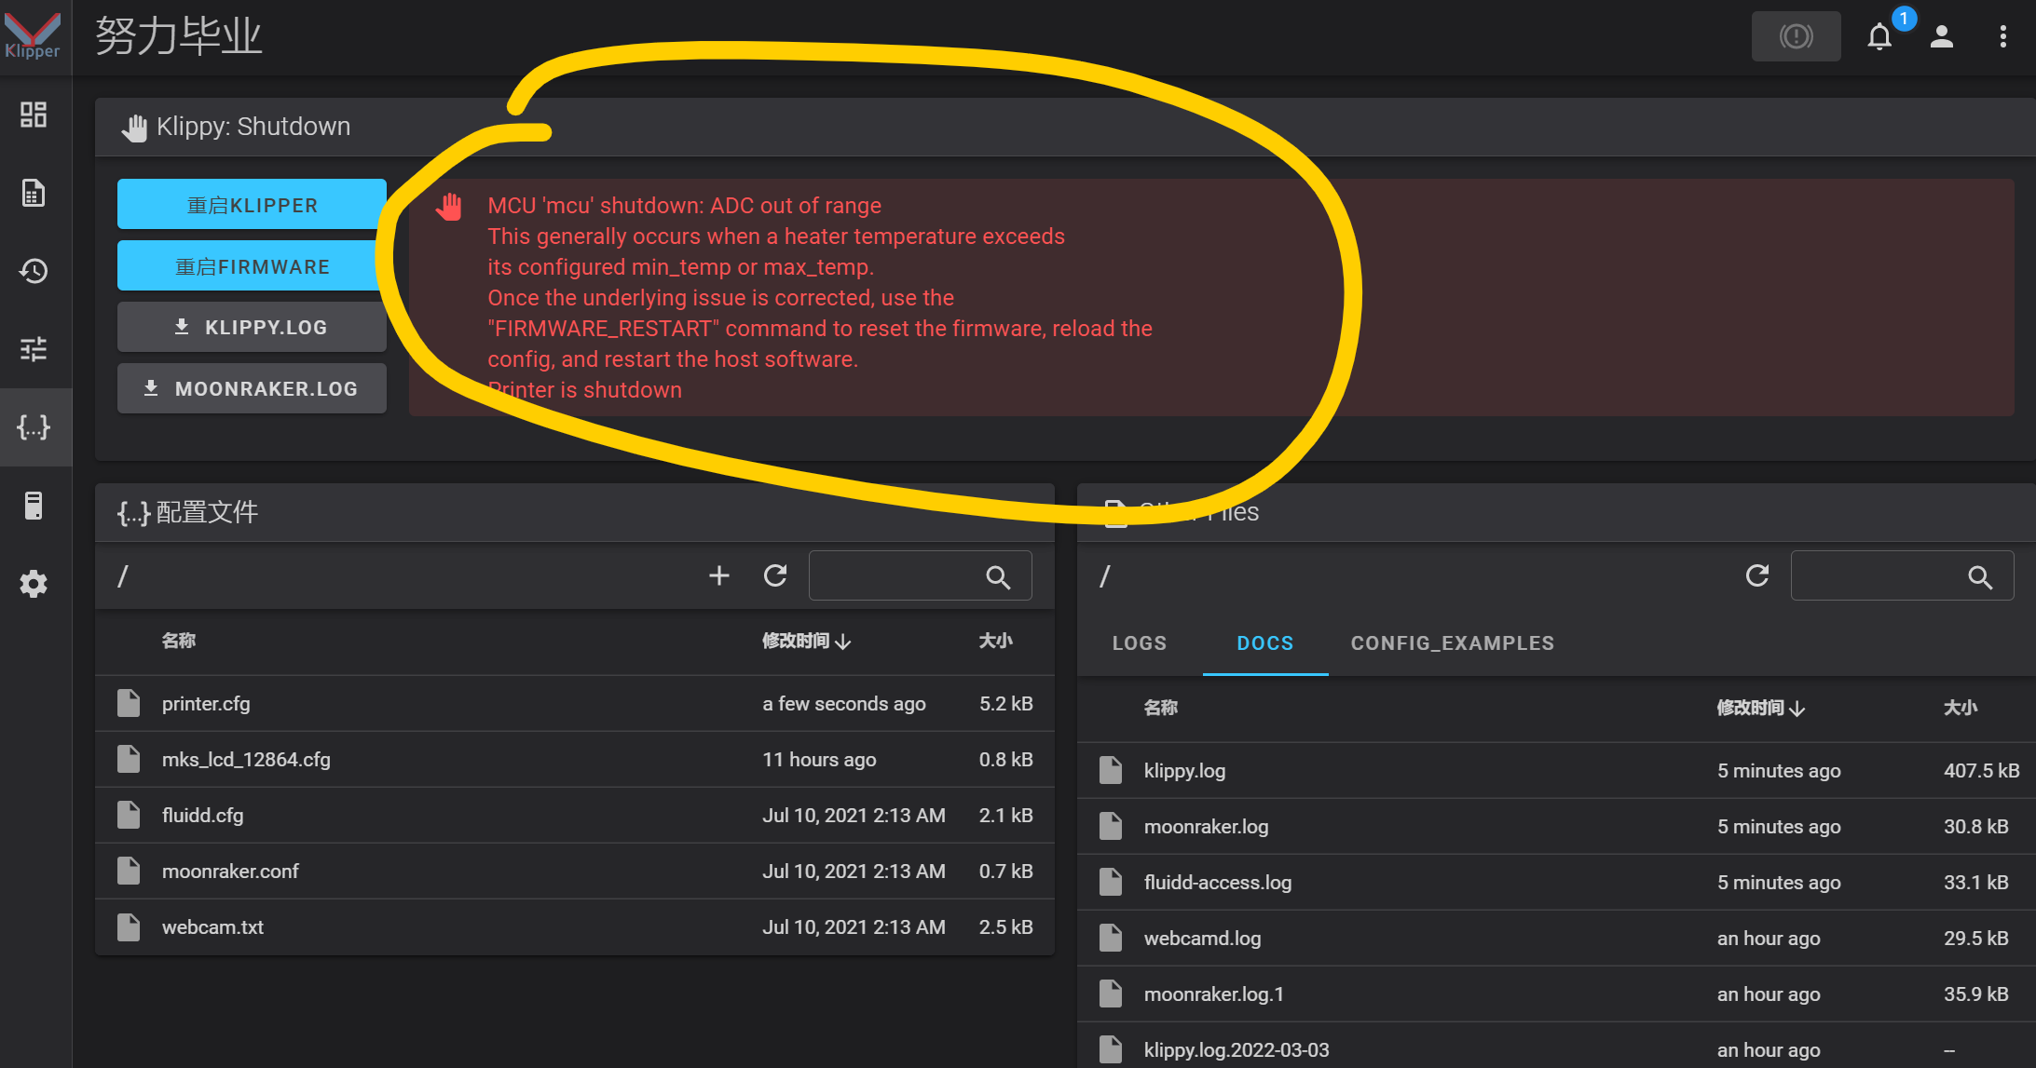This screenshot has height=1068, width=2036.
Task: Click the Klippy: Shutdown panel header
Action: [1065, 127]
